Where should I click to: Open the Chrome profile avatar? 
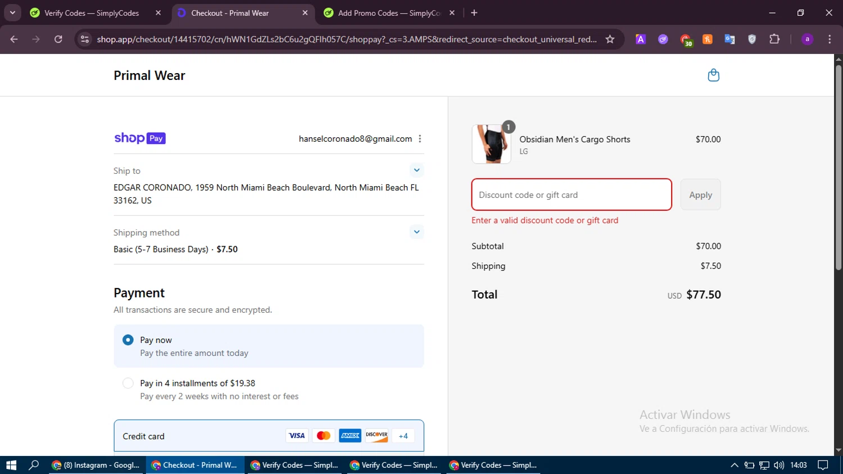point(807,39)
